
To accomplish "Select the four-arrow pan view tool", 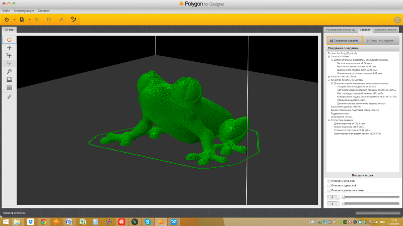I will [x=9, y=48].
